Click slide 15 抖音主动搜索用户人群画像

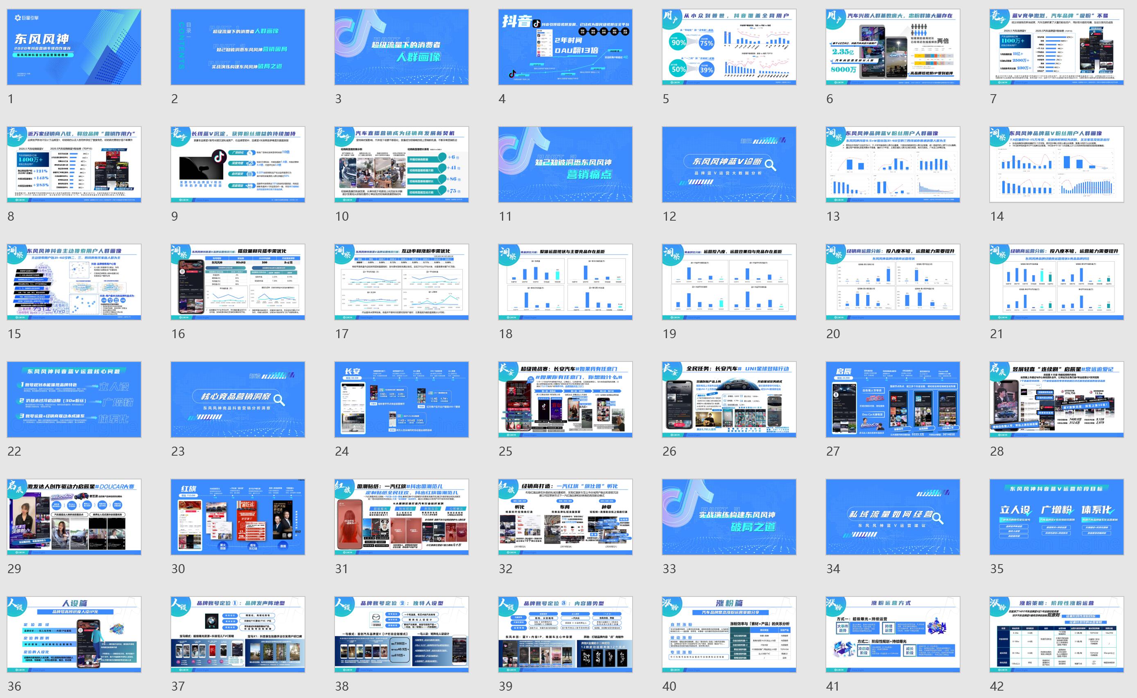point(74,282)
